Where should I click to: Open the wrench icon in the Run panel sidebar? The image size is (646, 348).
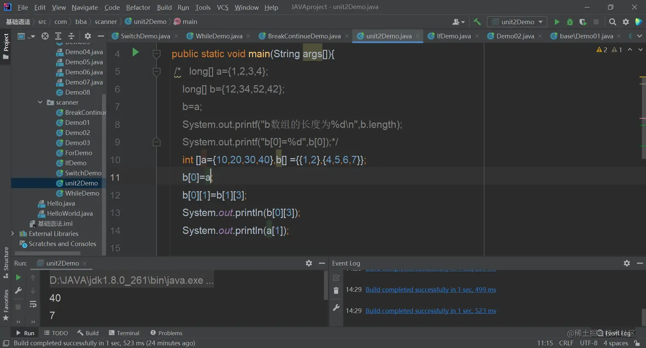point(18,291)
